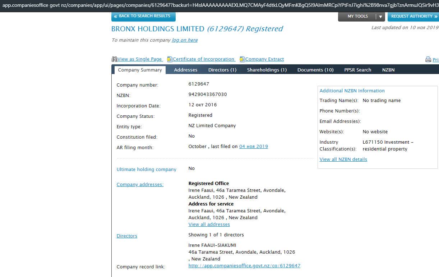
Task: Click View all NZBN details link
Action: pos(343,159)
